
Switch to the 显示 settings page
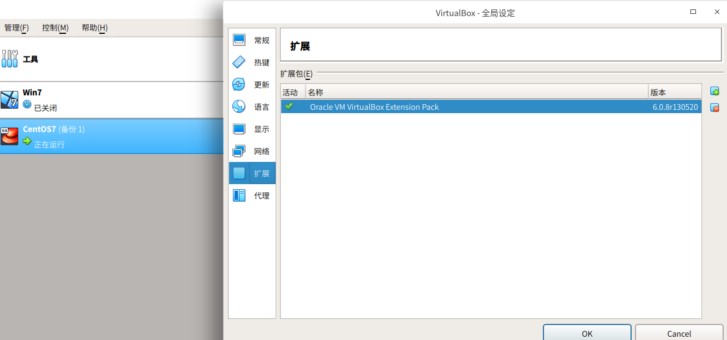pos(252,129)
